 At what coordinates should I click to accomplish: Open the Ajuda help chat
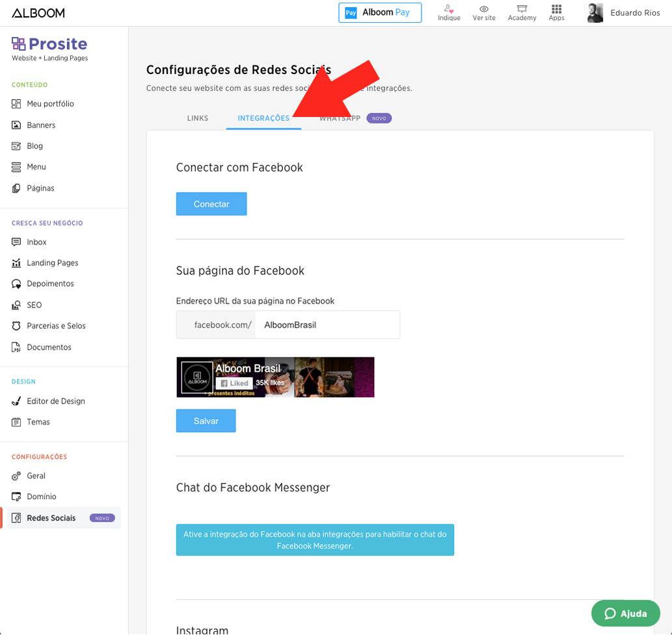tap(625, 614)
